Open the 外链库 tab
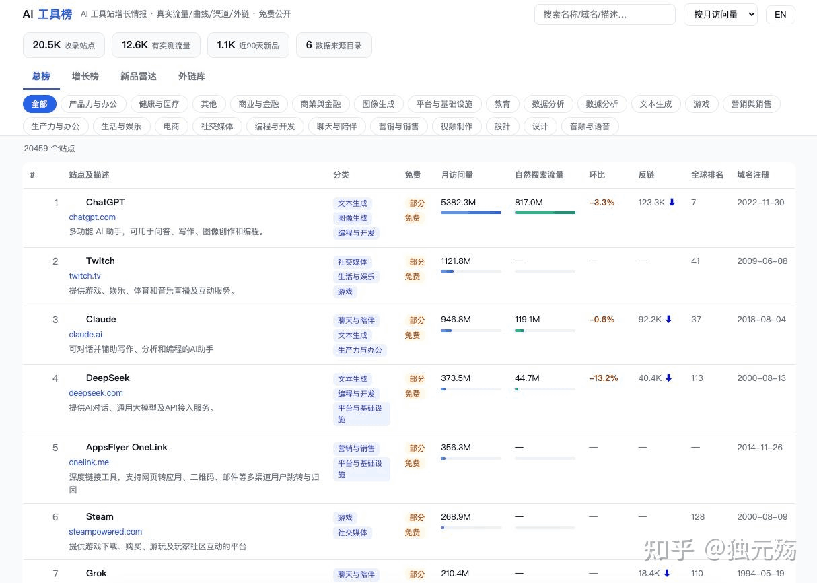This screenshot has height=583, width=817. (x=192, y=76)
